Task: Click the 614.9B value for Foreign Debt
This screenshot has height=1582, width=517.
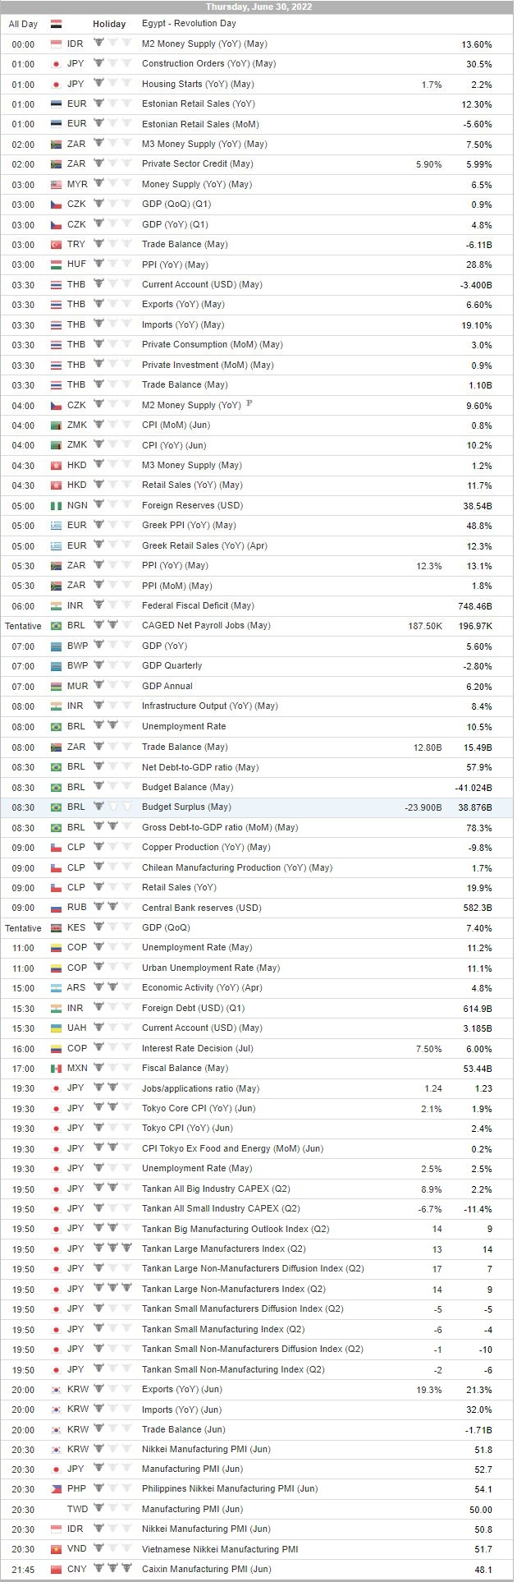Action: point(478,1009)
